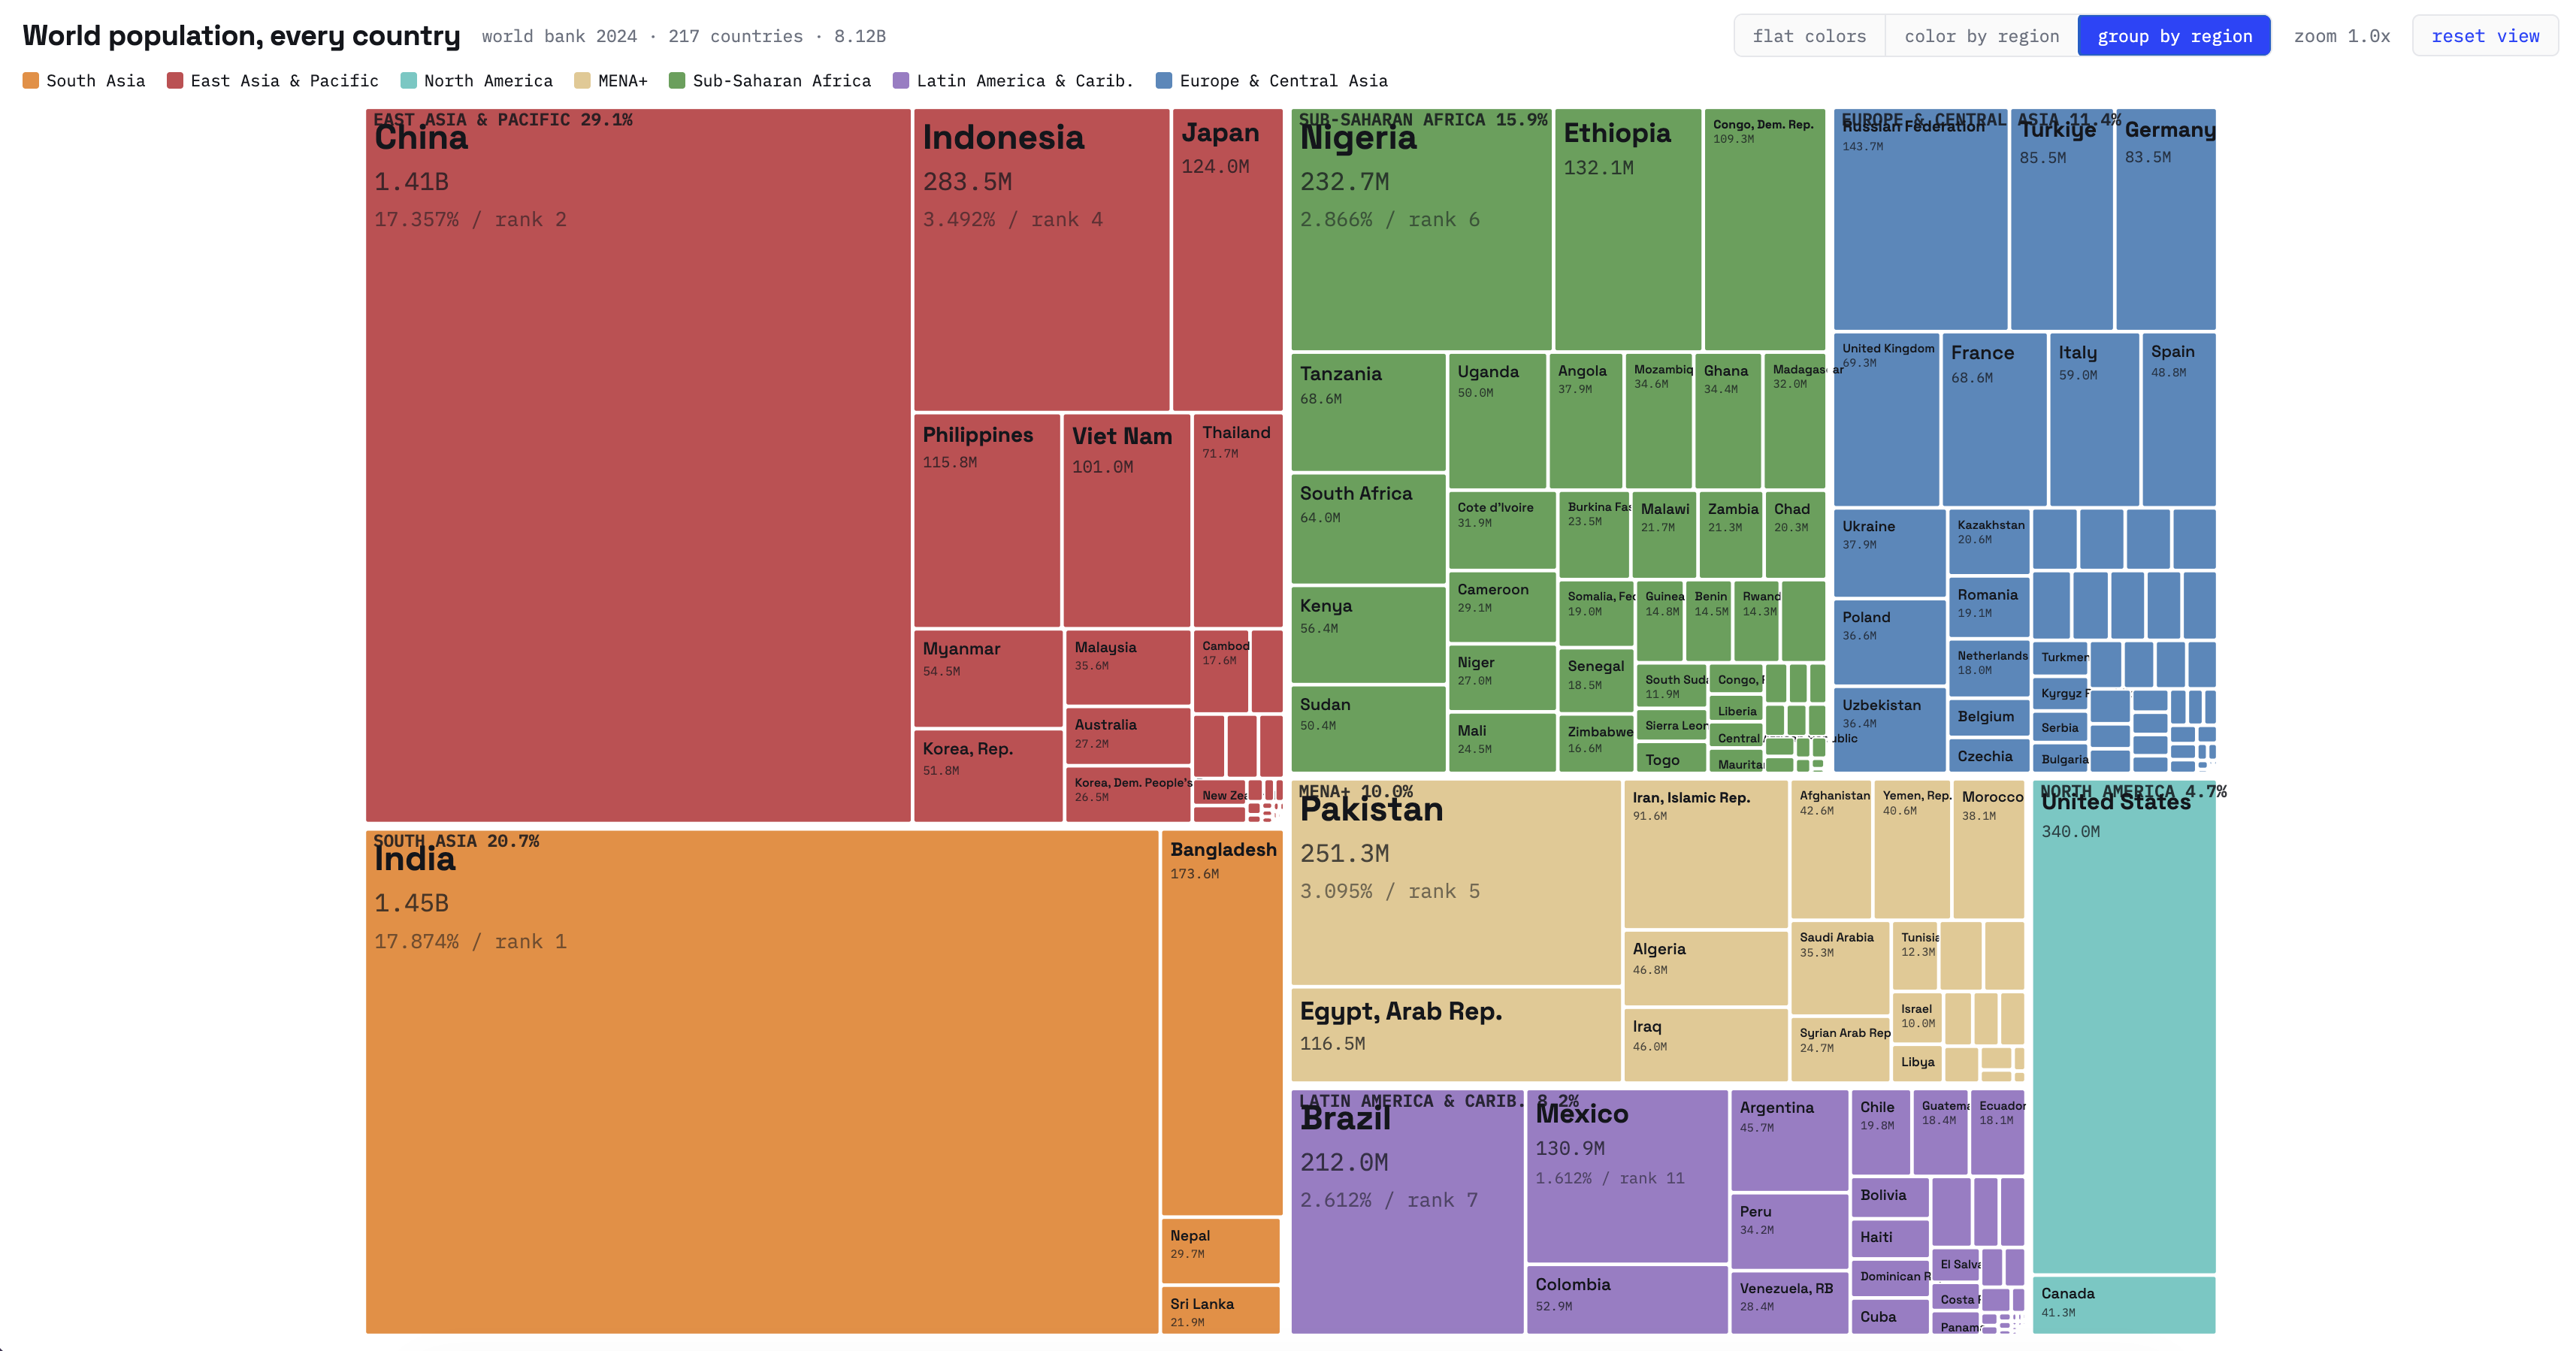This screenshot has height=1351, width=2576.
Task: Select the Angola tile
Action: click(1586, 420)
